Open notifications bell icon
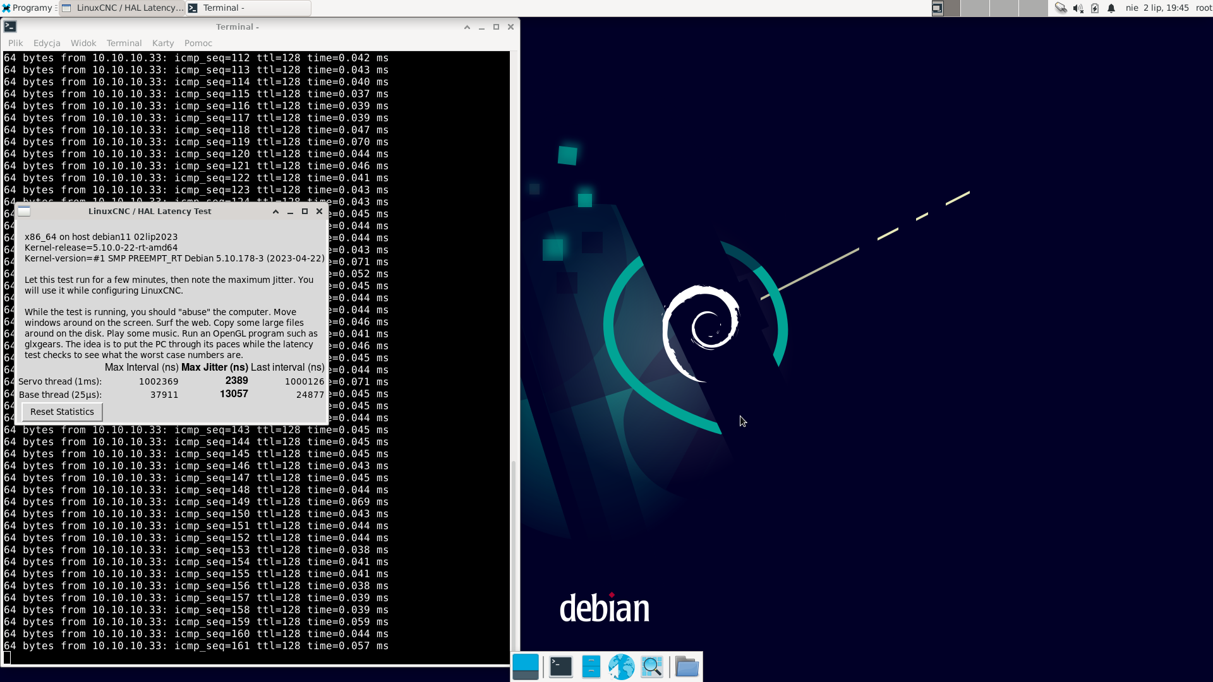Screen dimensions: 1213x682 tap(1111, 8)
